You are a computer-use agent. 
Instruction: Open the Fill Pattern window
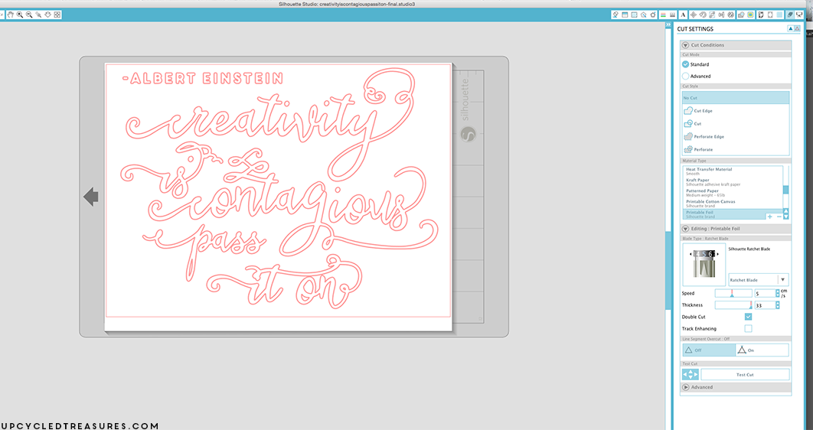(634, 15)
